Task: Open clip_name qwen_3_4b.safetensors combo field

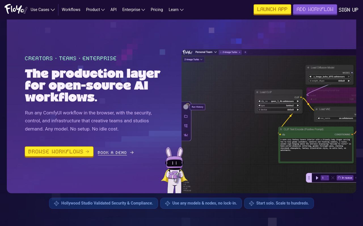Action: [278, 101]
